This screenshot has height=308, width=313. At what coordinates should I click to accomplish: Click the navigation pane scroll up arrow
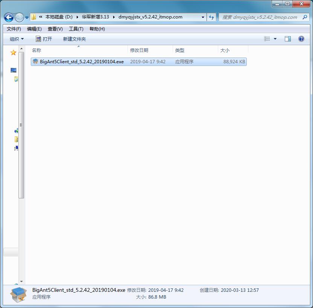click(x=21, y=49)
